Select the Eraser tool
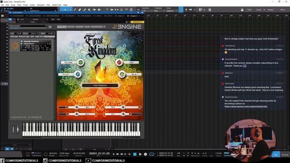The image size is (290, 163). click(x=80, y=10)
